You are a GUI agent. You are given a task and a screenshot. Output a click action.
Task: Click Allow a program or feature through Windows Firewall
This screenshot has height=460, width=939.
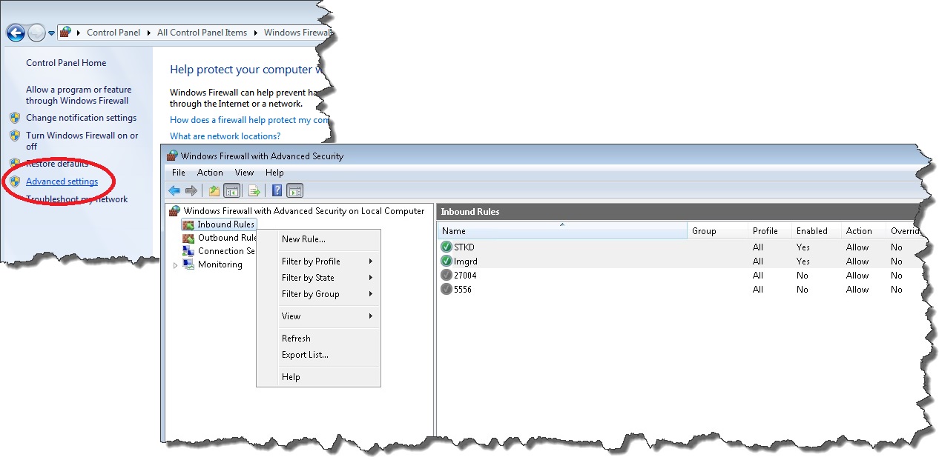click(79, 95)
